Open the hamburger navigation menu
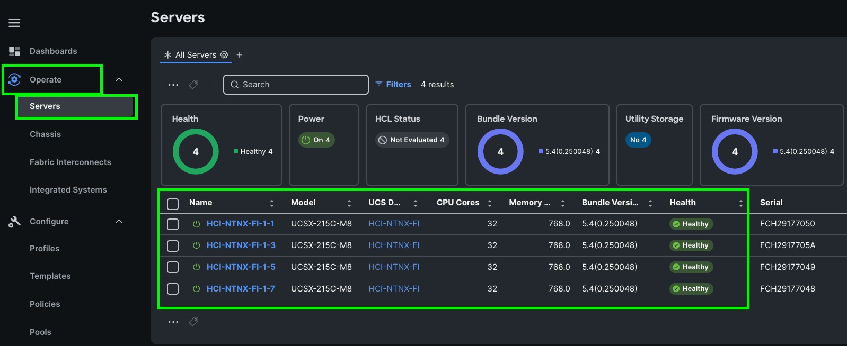847x346 pixels. point(14,23)
